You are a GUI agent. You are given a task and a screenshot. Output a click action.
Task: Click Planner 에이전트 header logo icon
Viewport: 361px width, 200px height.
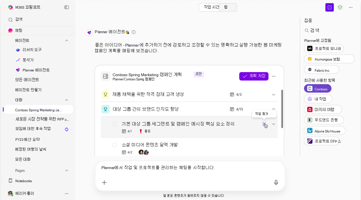pyautogui.click(x=89, y=32)
